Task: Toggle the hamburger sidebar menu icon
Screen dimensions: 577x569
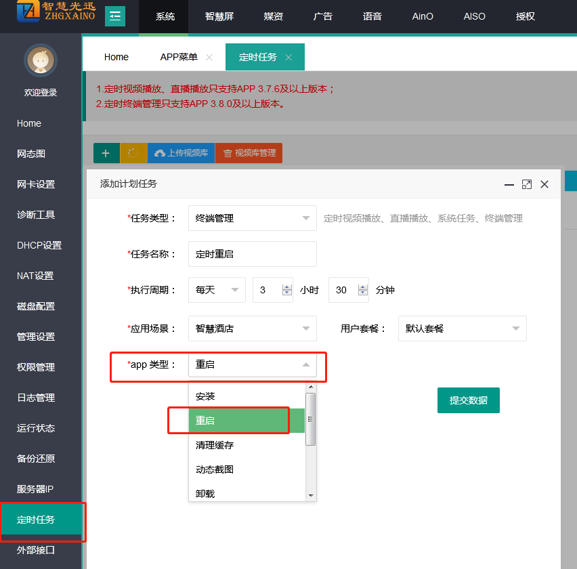Action: click(x=115, y=16)
